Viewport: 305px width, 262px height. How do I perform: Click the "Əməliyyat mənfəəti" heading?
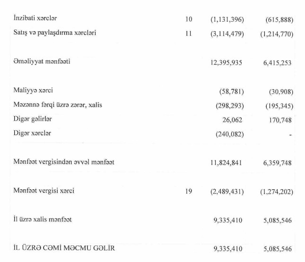coord(42,61)
